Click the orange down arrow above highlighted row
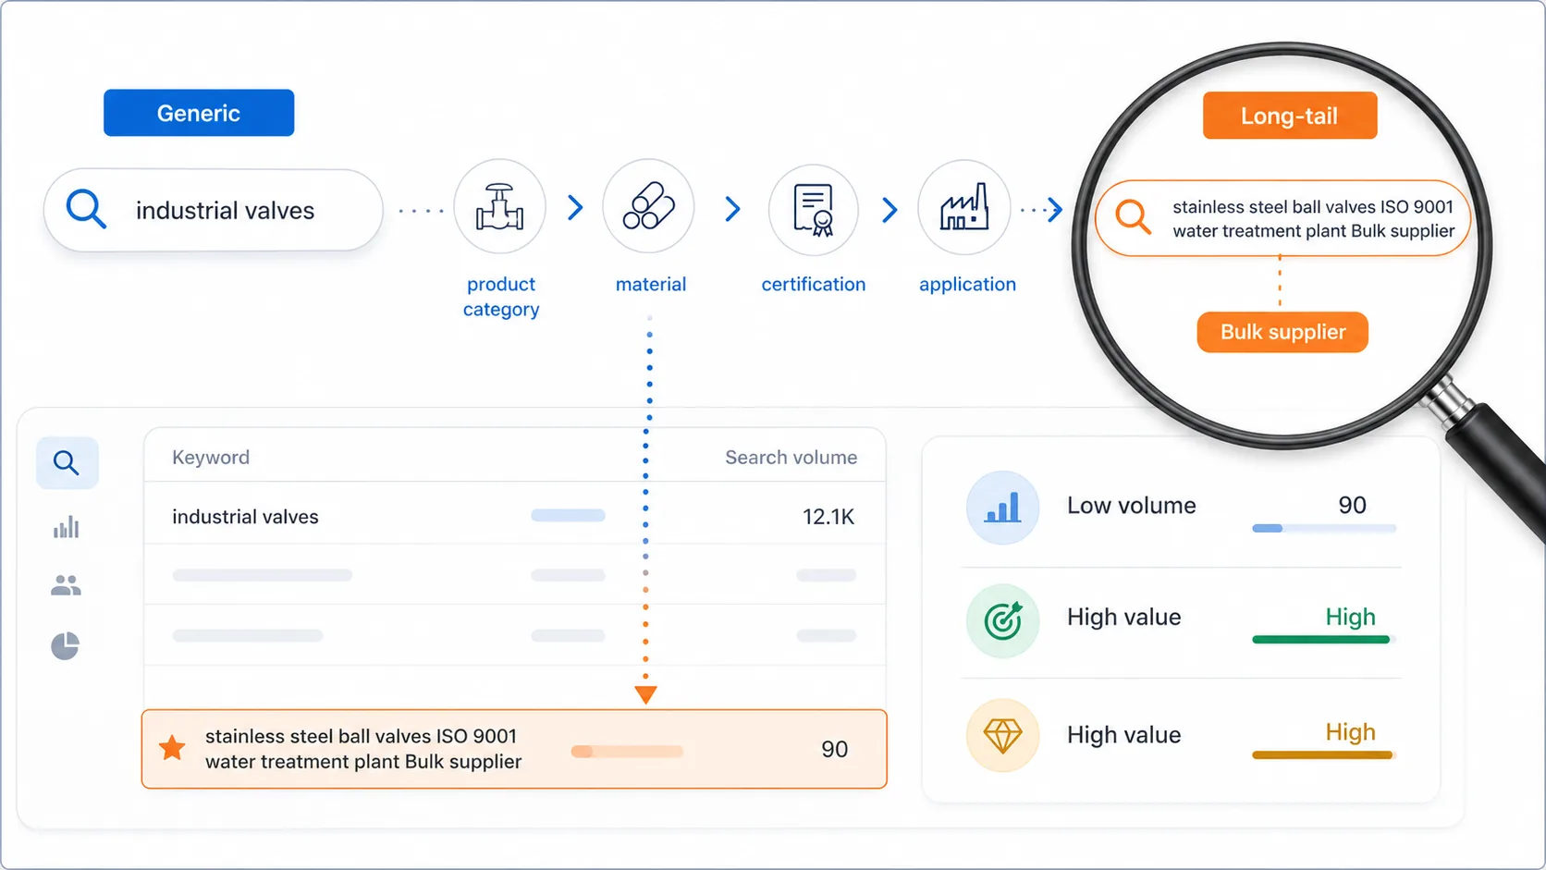Screen dimensions: 1546x870 pyautogui.click(x=646, y=694)
